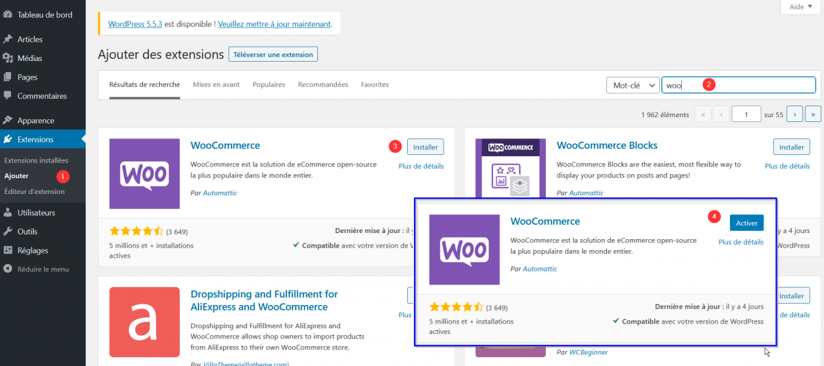Viewport: 824px width, 366px height.
Task: Click the Activer button for WooCommerce
Action: pos(746,223)
